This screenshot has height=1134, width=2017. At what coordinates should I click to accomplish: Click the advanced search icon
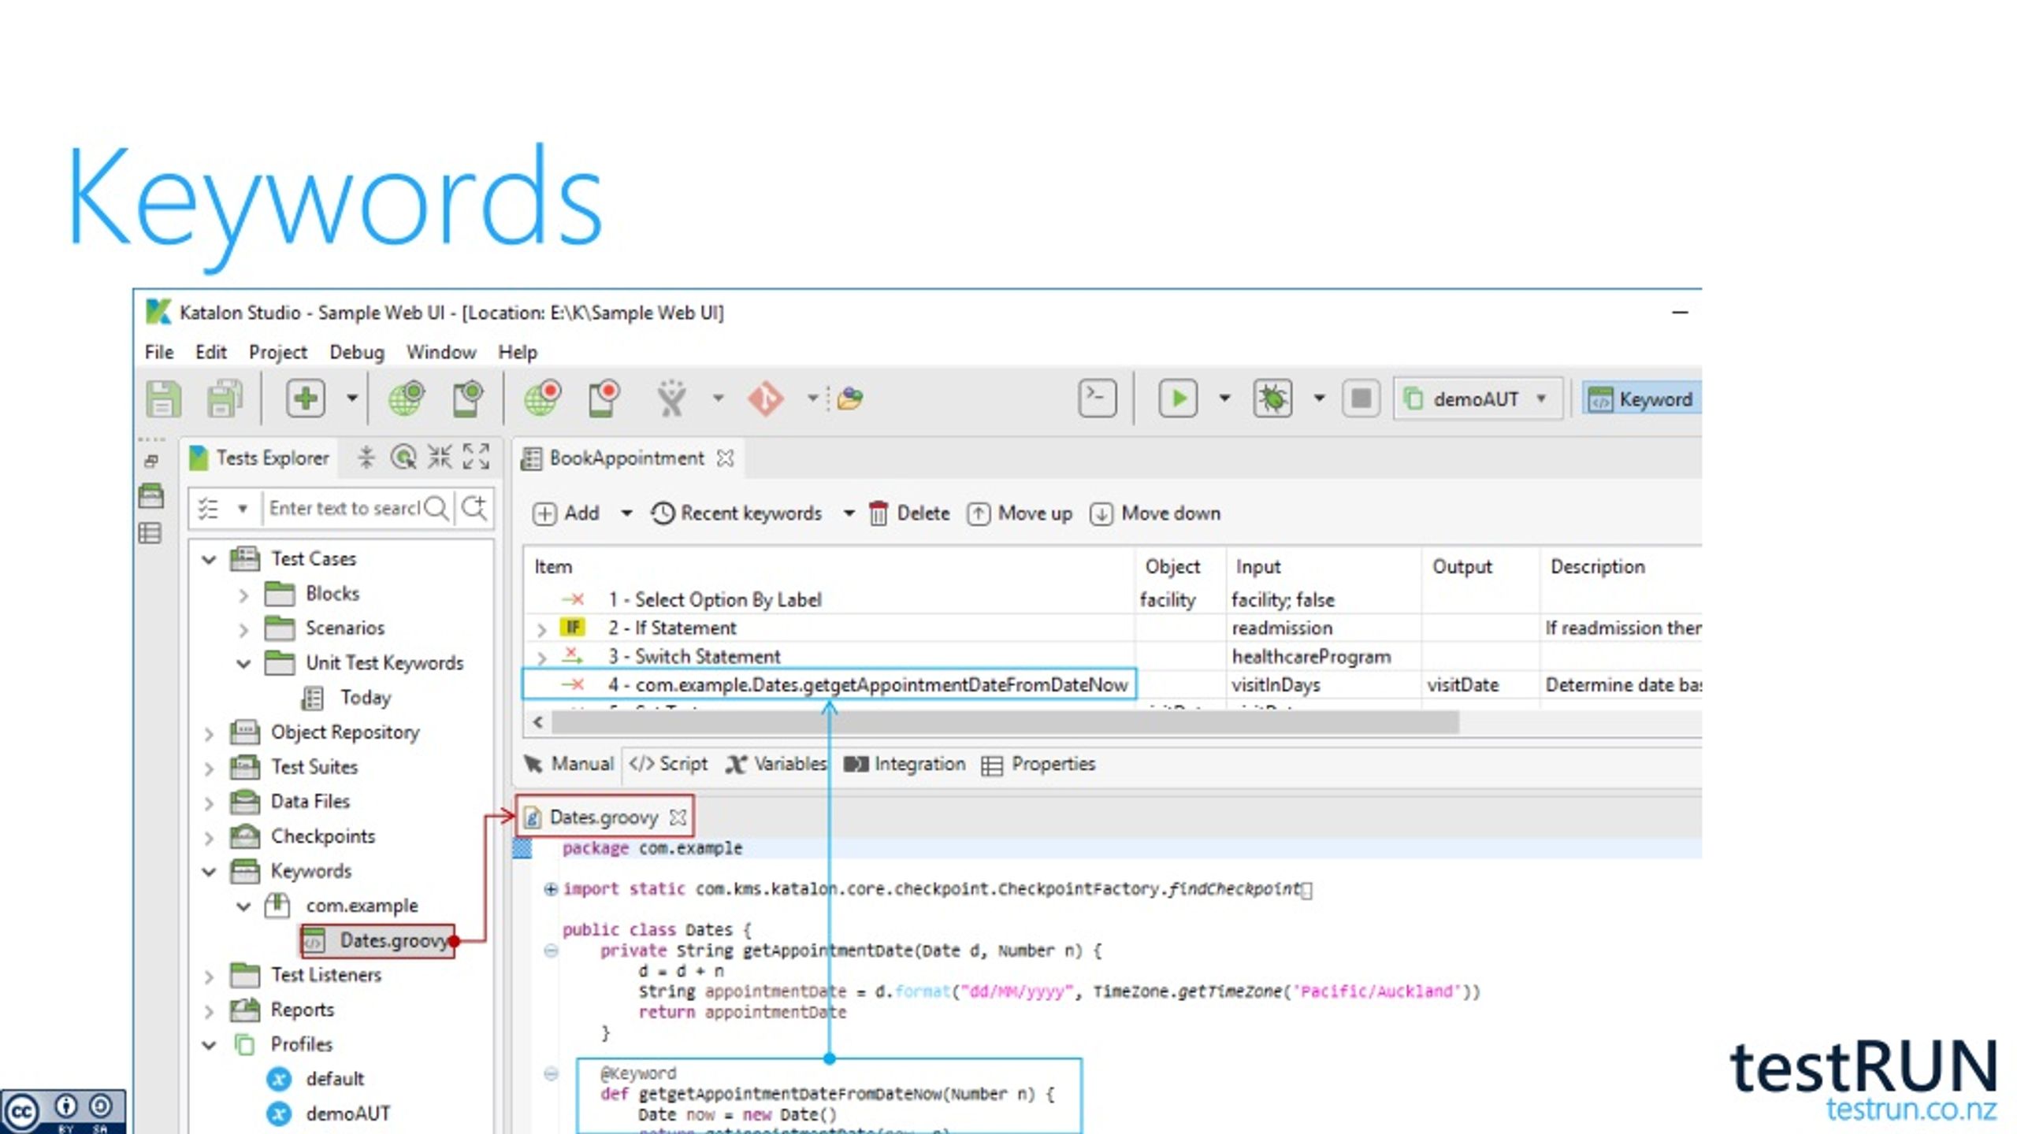[x=474, y=508]
